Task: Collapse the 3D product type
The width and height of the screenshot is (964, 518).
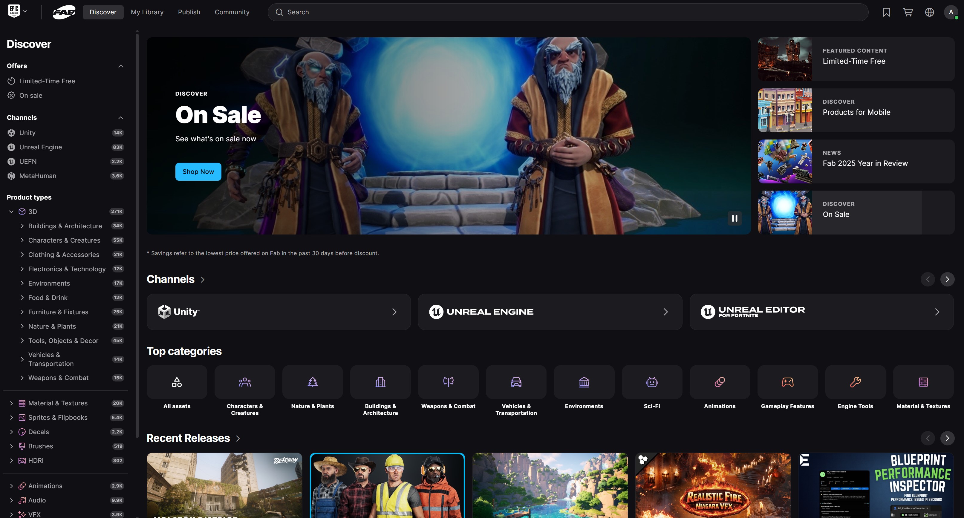Action: 11,212
